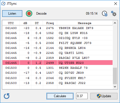
Task: Click the time offset field showing 0.37
Action: click(x=82, y=96)
